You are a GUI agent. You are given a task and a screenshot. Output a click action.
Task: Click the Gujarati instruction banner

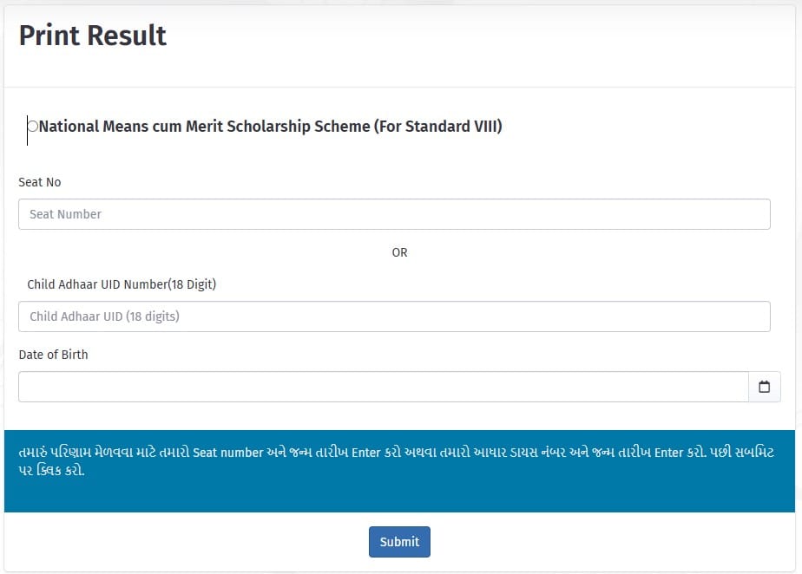point(401,467)
